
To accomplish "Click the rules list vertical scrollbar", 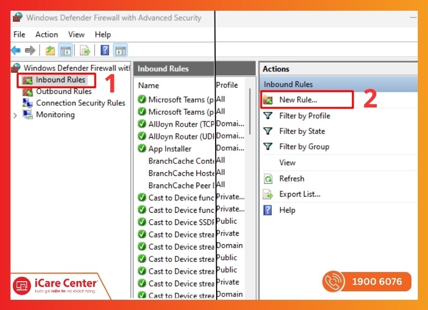I will tap(250, 111).
